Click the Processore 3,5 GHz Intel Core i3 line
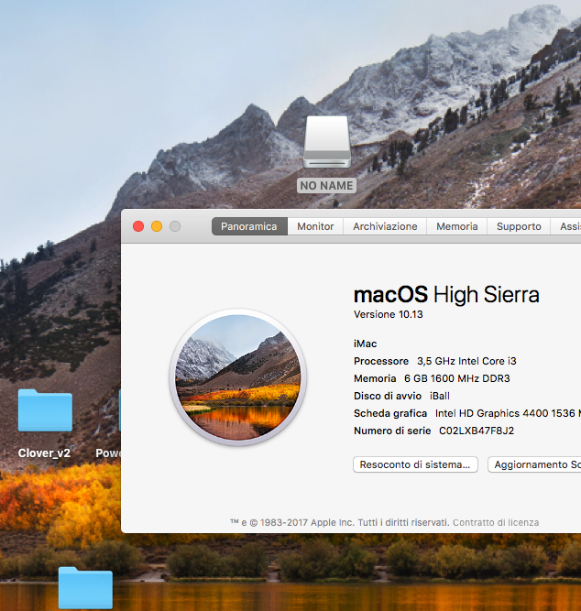Viewport: 581px width, 611px height. pyautogui.click(x=434, y=361)
